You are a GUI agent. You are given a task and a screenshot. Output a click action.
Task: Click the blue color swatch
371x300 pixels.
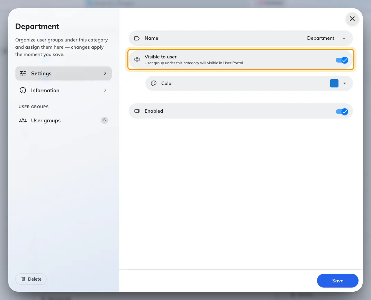[x=334, y=83]
